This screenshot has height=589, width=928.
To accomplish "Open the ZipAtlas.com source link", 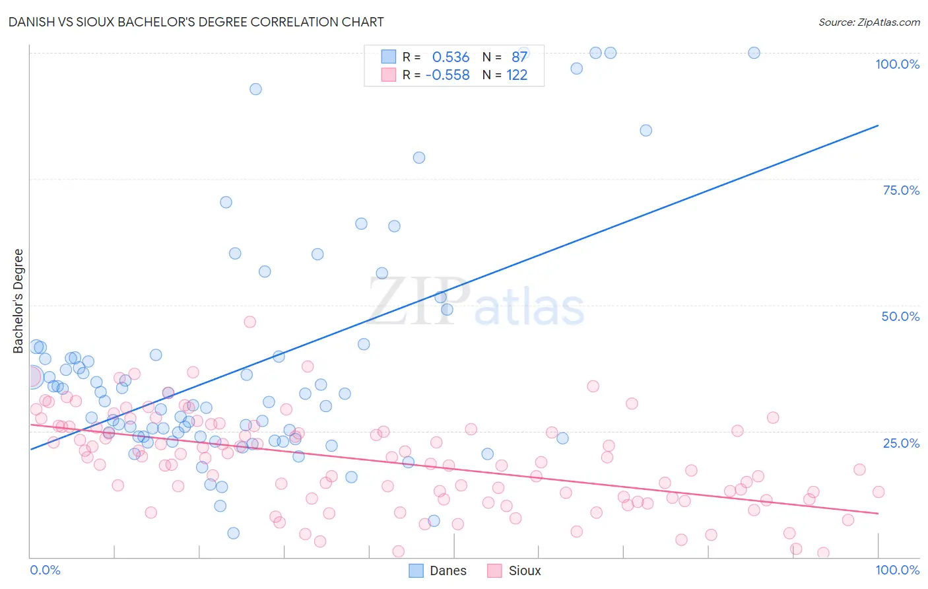I will (869, 22).
